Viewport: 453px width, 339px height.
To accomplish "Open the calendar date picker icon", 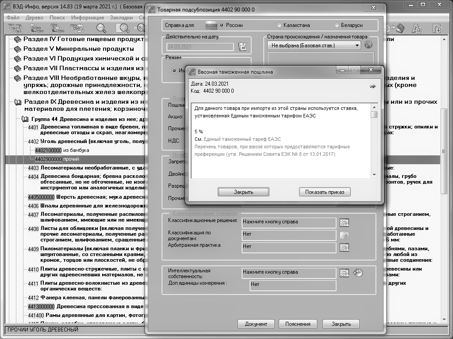I will pyautogui.click(x=242, y=46).
